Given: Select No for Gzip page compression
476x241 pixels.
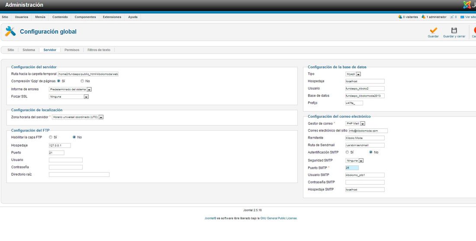Looking at the screenshot, I should pyautogui.click(x=82, y=81).
